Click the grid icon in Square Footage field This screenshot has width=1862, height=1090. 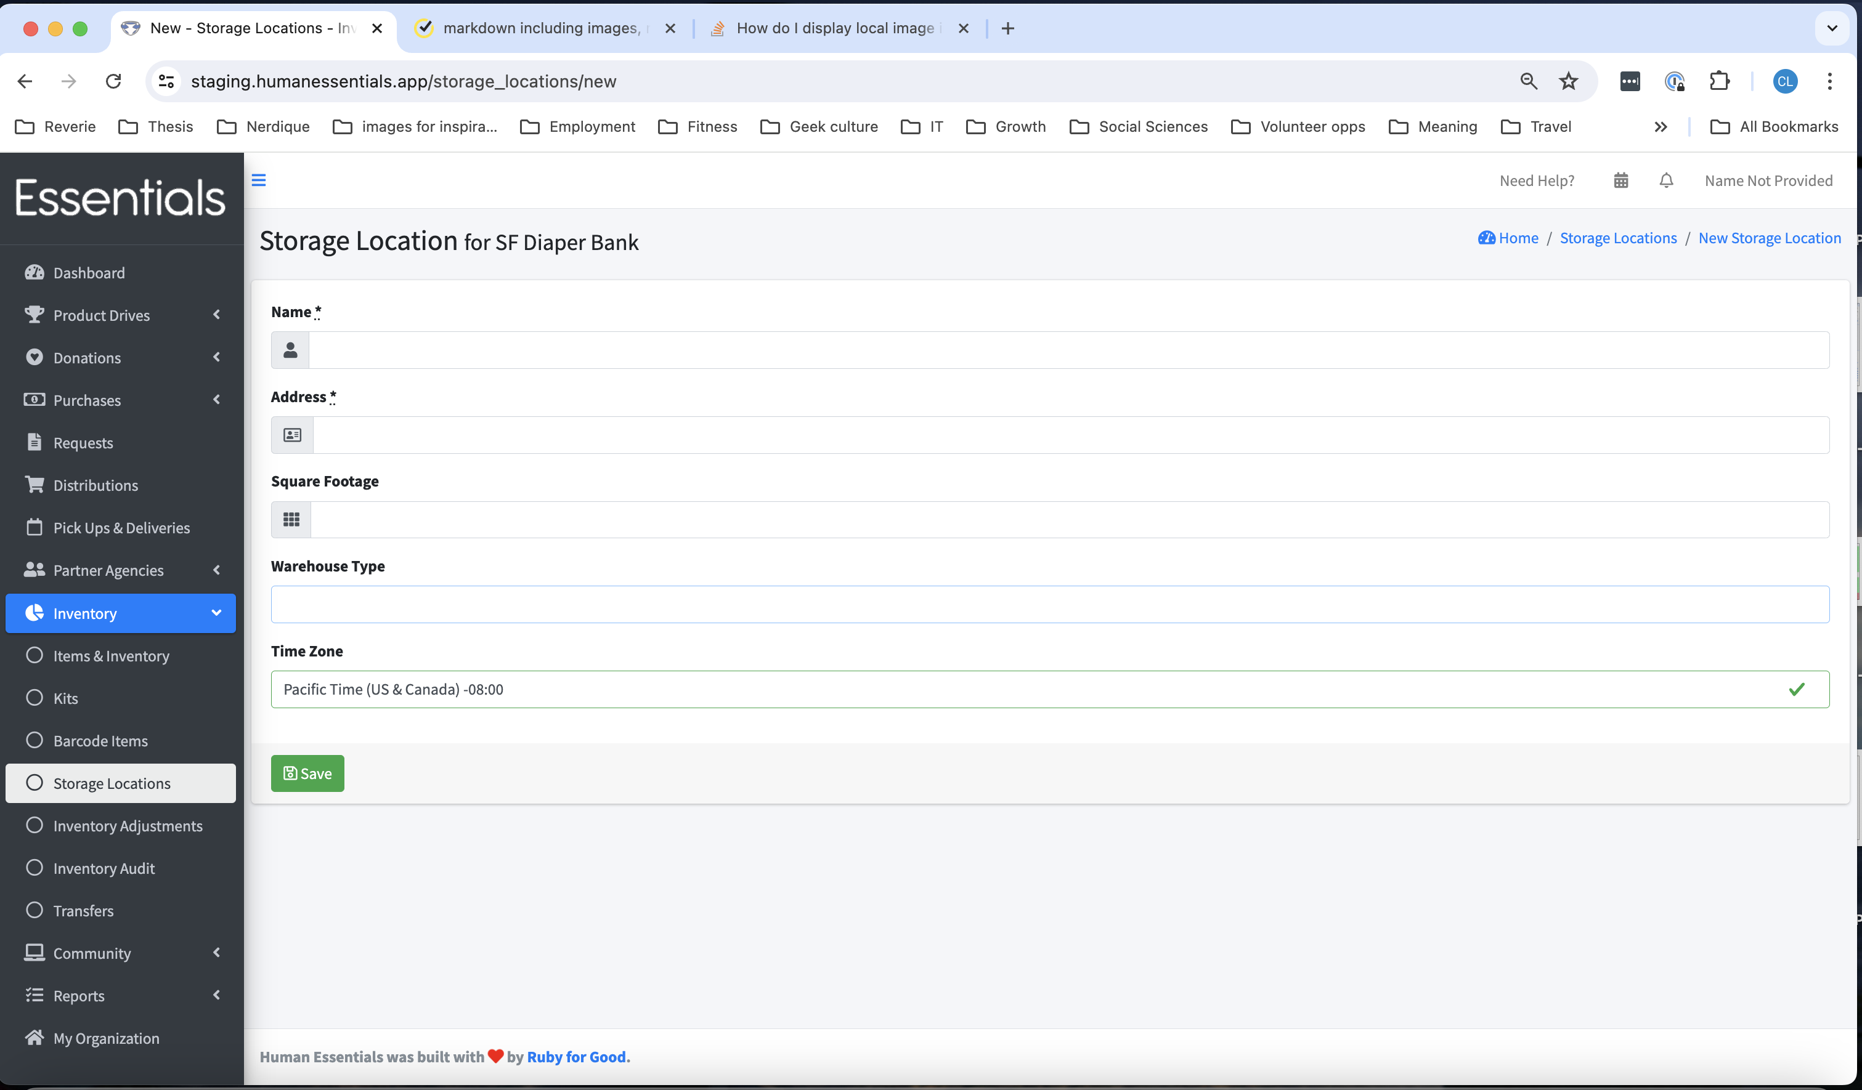[x=291, y=519]
